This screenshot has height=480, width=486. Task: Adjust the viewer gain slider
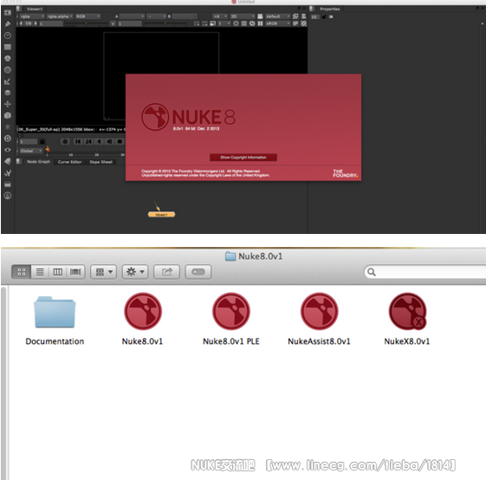coord(87,23)
